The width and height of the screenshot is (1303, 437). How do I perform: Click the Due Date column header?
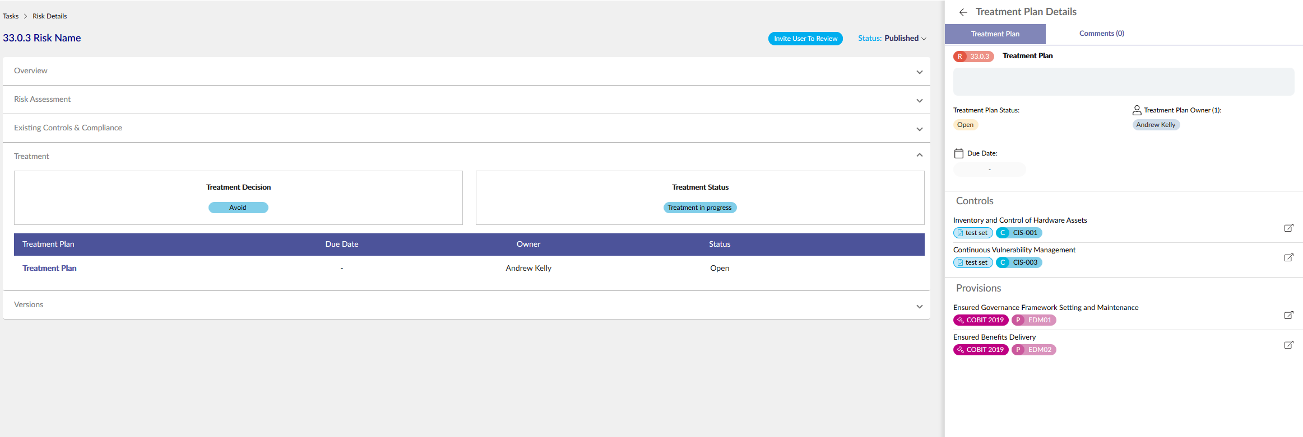342,245
